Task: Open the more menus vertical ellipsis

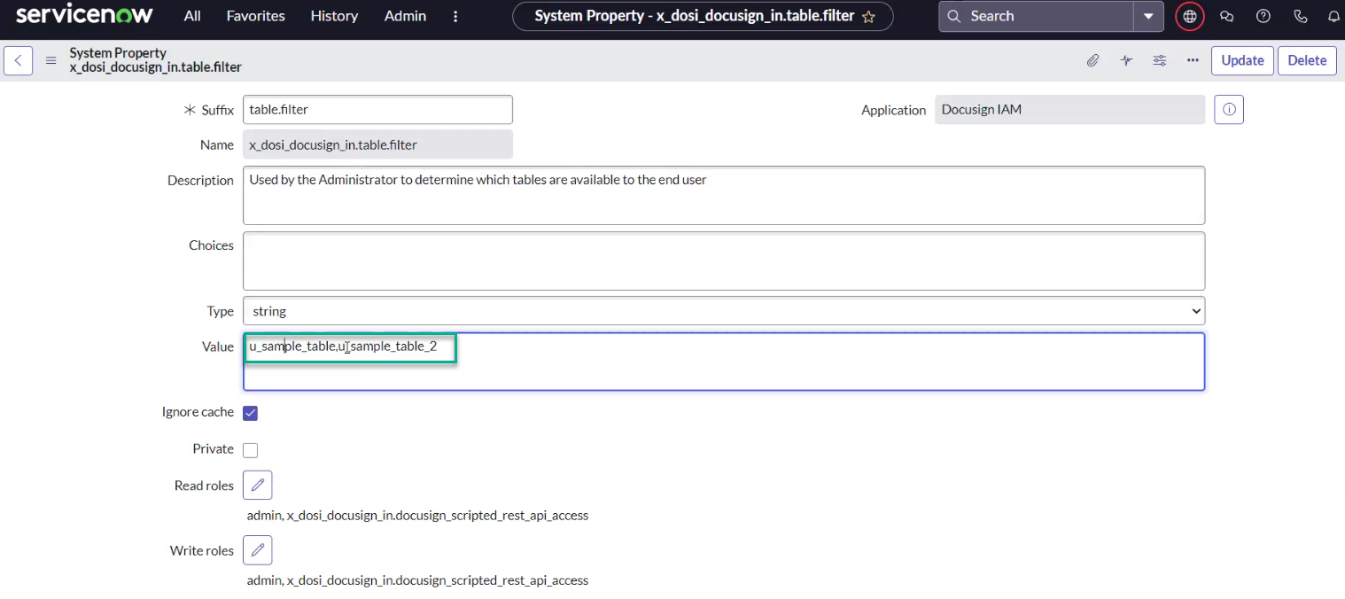Action: tap(455, 16)
